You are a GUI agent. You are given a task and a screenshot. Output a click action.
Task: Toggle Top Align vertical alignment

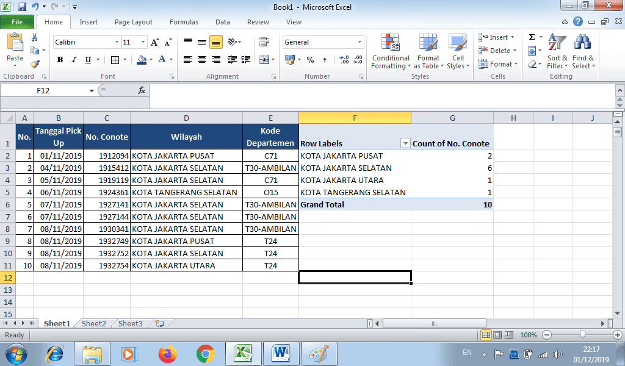pyautogui.click(x=188, y=42)
